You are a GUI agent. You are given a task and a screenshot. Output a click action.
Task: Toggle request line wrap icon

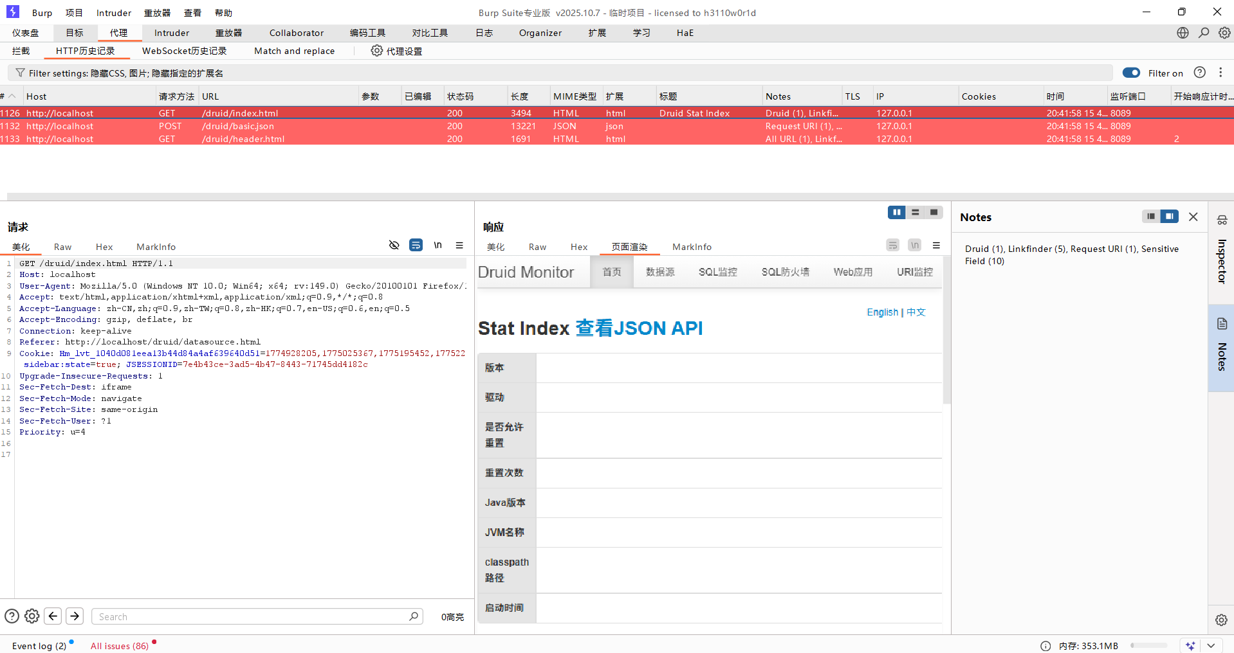click(x=416, y=245)
